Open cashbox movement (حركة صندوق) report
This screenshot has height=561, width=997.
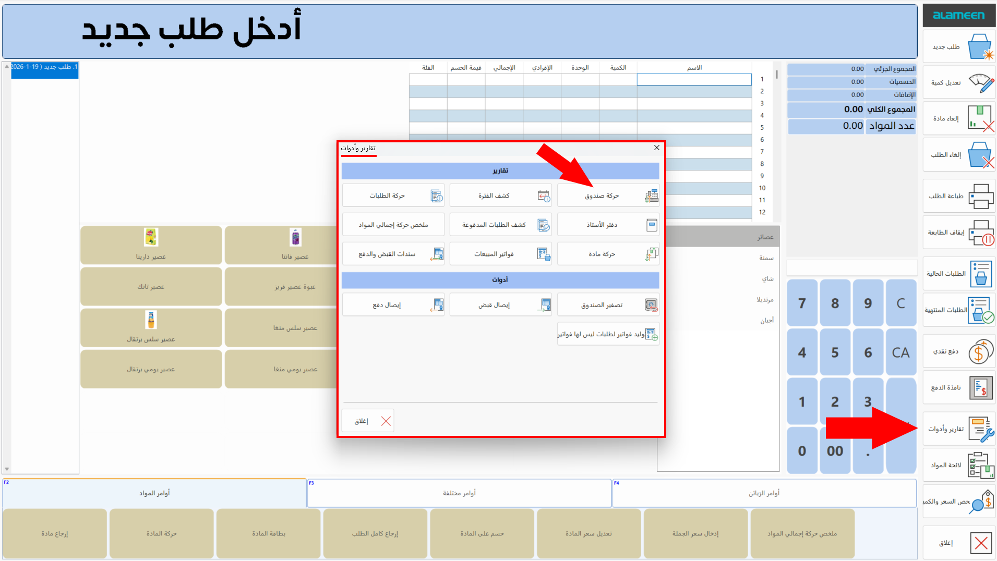607,195
